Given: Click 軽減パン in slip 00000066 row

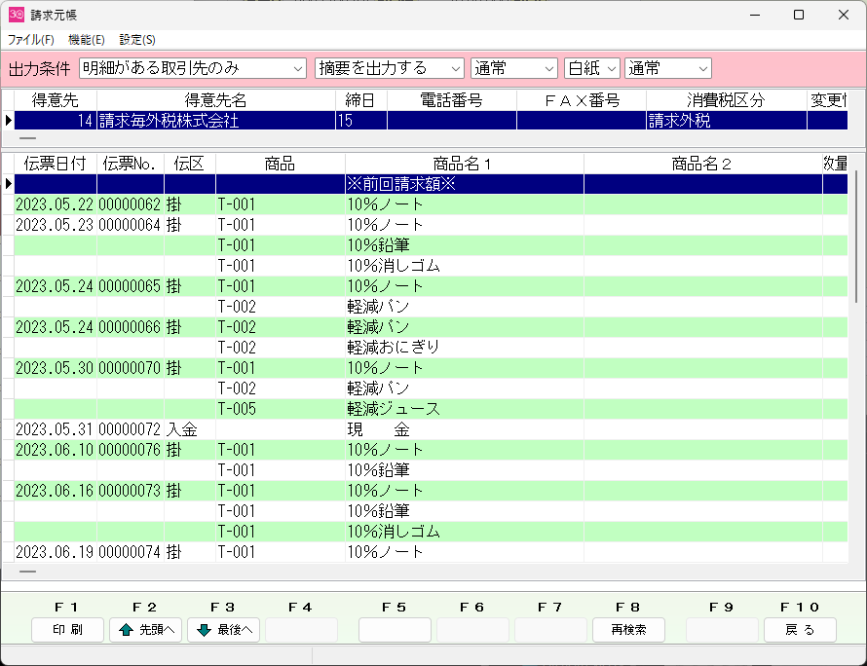Looking at the screenshot, I should click(465, 327).
